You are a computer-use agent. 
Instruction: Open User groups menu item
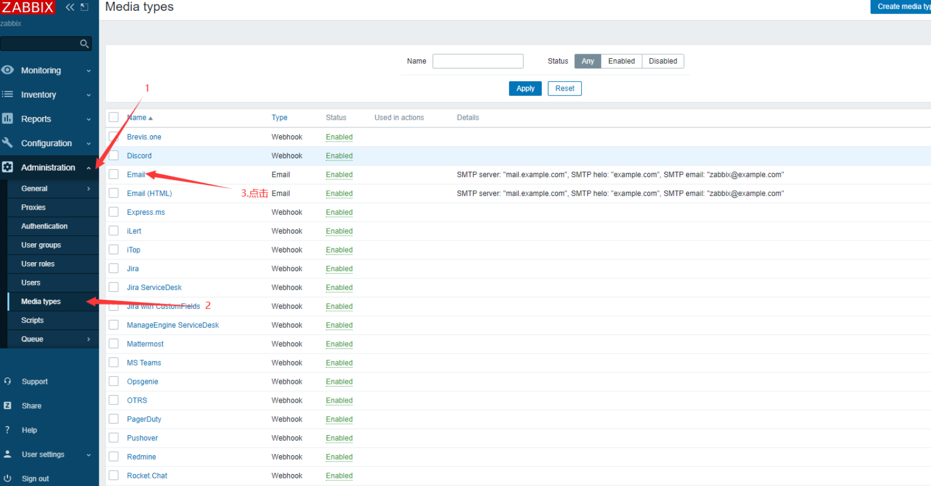click(x=41, y=245)
